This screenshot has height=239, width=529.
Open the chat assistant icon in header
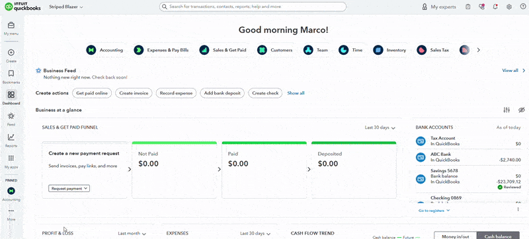(x=481, y=7)
